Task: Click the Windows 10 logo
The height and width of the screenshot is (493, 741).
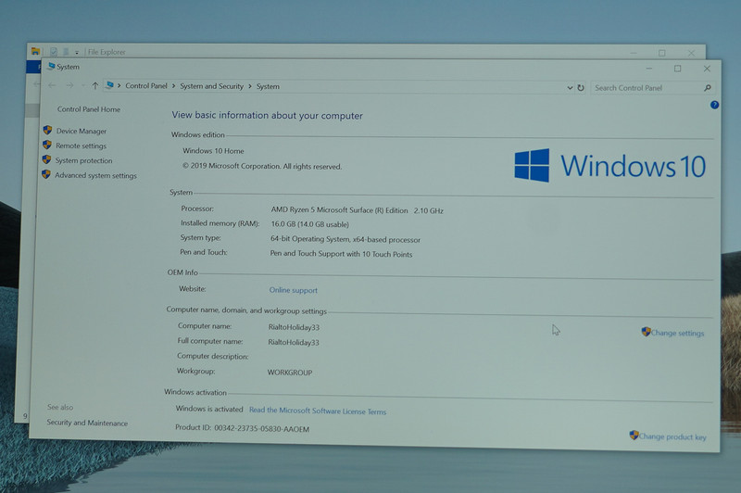Action: pyautogui.click(x=610, y=166)
